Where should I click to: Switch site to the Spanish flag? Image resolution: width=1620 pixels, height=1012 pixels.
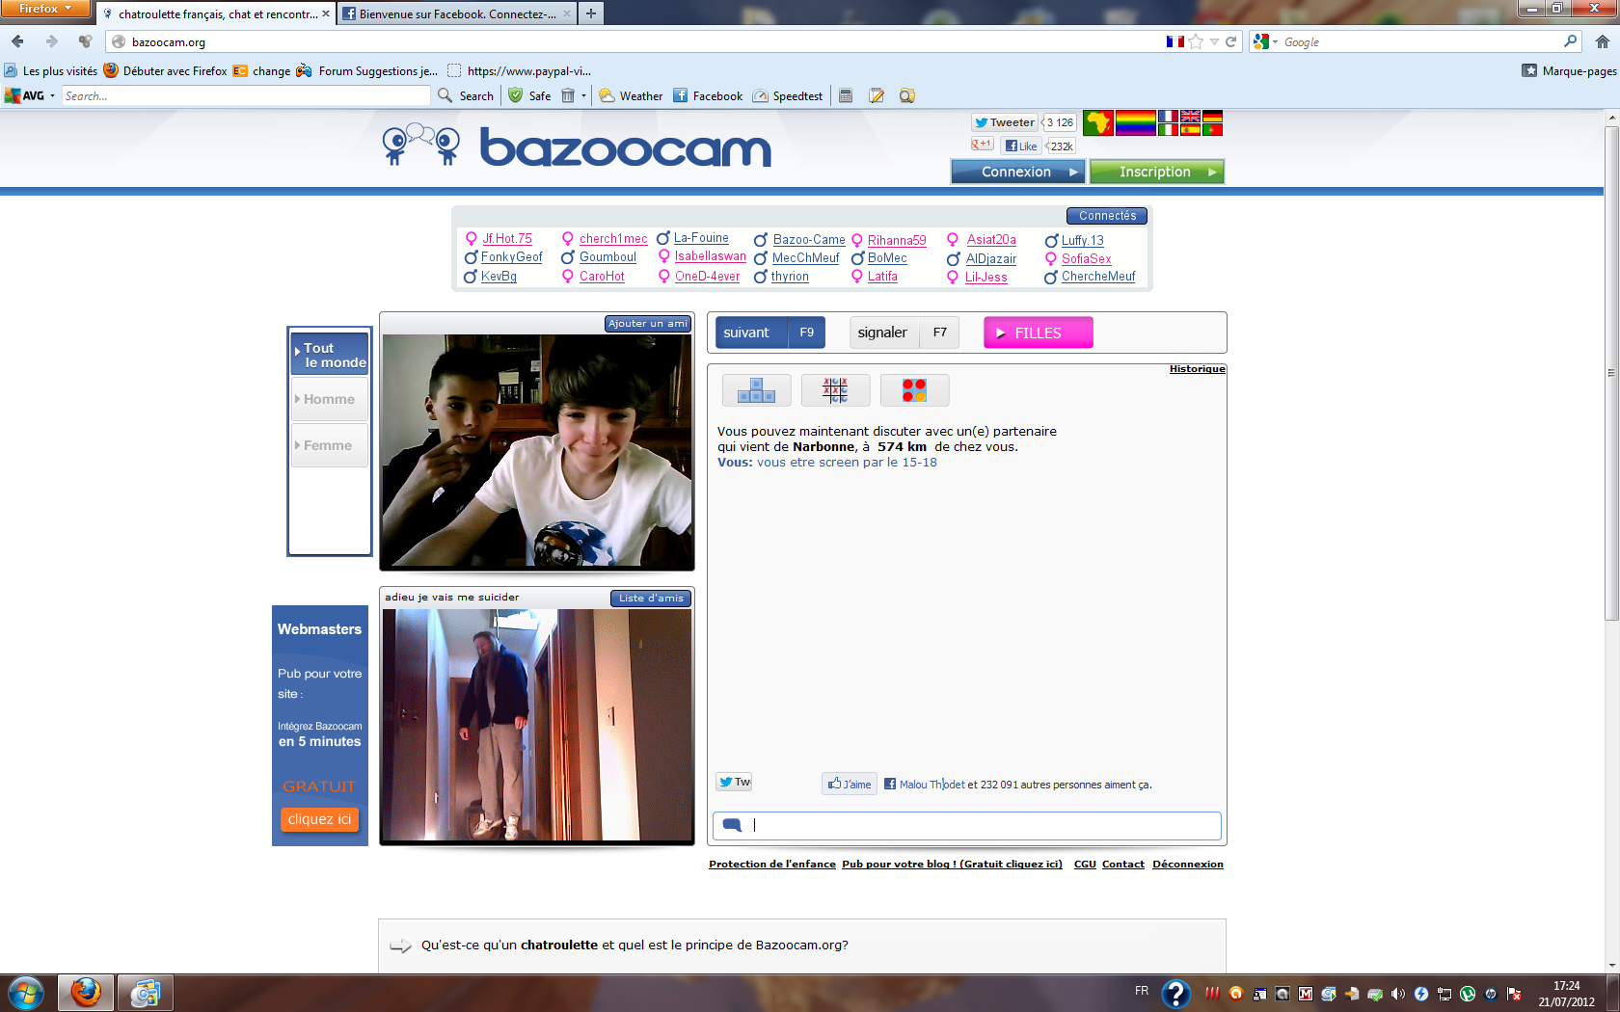1190,129
